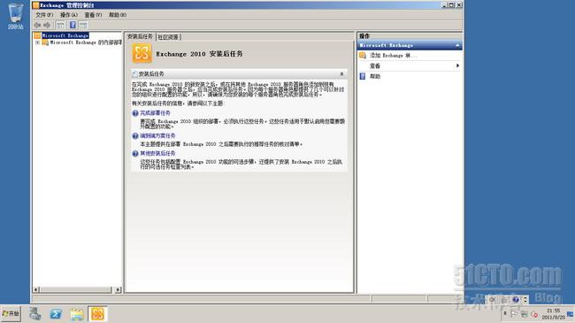Click Exchange console taskbar button
The height and width of the screenshot is (323, 575).
pyautogui.click(x=97, y=314)
